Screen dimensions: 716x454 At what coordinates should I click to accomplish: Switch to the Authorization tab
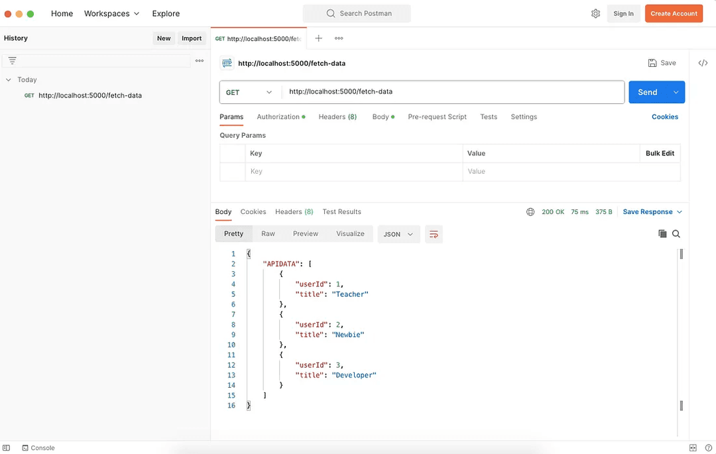(x=281, y=117)
